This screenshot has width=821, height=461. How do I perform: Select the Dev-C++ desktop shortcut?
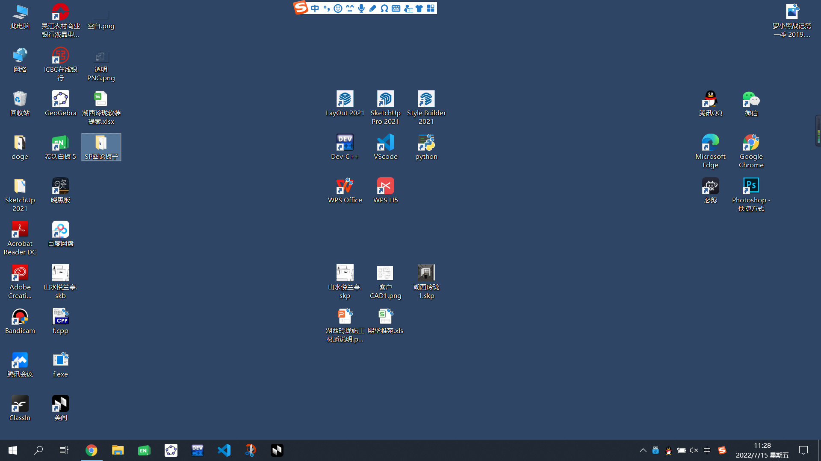[x=345, y=148]
